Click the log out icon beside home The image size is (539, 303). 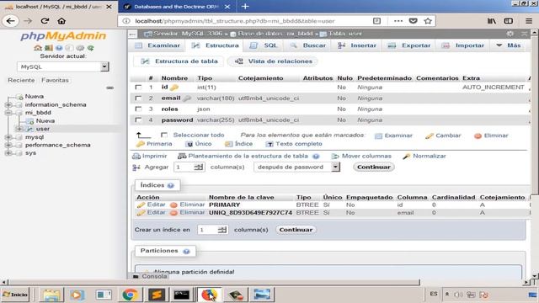click(x=49, y=48)
